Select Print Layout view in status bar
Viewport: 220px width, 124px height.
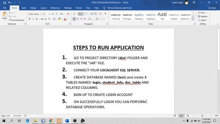(x=181, y=116)
